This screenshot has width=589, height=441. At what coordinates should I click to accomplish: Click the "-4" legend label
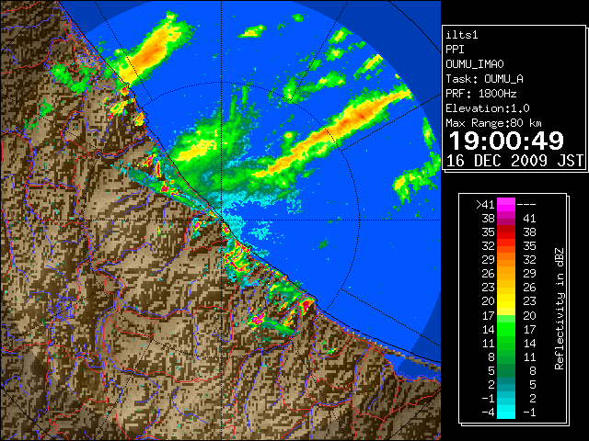tap(488, 413)
